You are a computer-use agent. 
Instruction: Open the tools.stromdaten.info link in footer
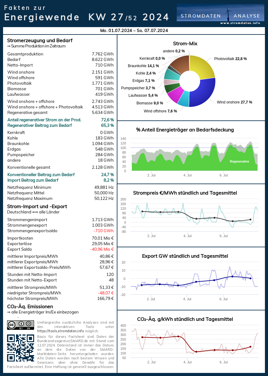click(x=60, y=331)
